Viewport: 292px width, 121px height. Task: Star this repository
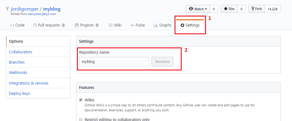click(229, 9)
